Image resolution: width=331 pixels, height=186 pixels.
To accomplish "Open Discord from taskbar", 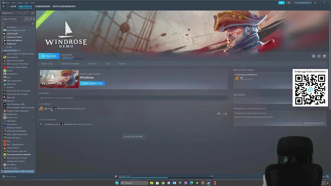I will (169, 183).
